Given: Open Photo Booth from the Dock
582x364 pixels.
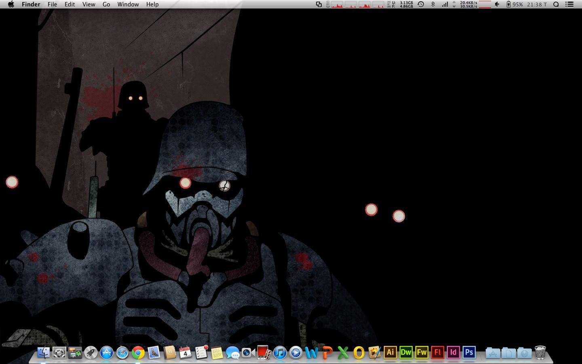Looking at the screenshot, I should tap(264, 353).
